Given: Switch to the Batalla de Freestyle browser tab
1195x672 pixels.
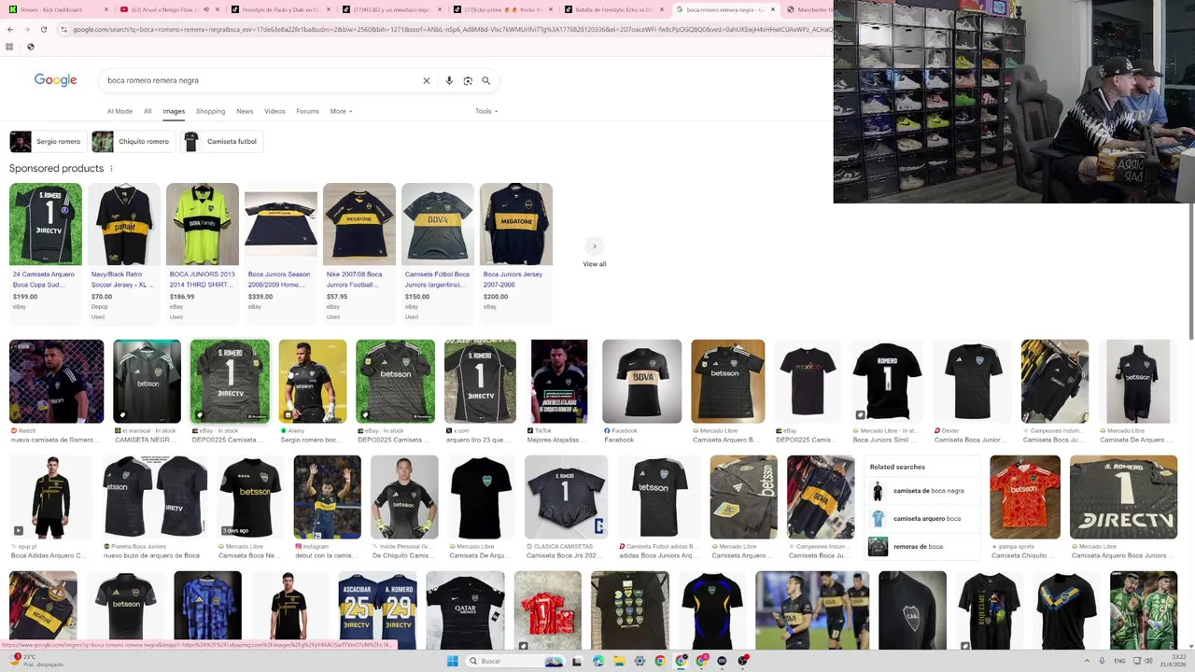Looking at the screenshot, I should coord(614,9).
